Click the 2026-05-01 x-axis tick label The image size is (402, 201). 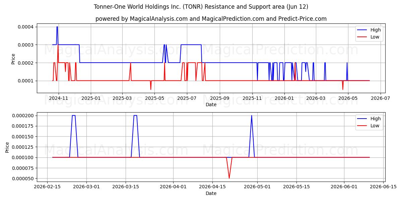[257, 187]
